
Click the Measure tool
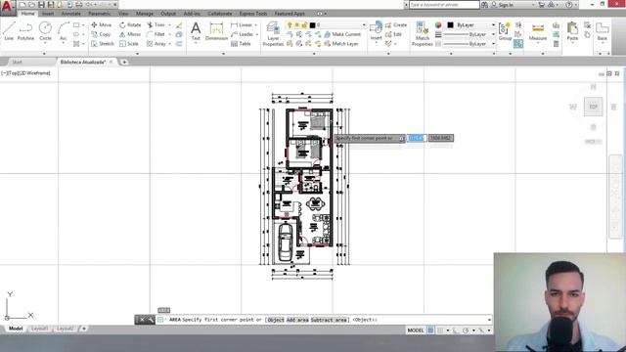[538, 31]
